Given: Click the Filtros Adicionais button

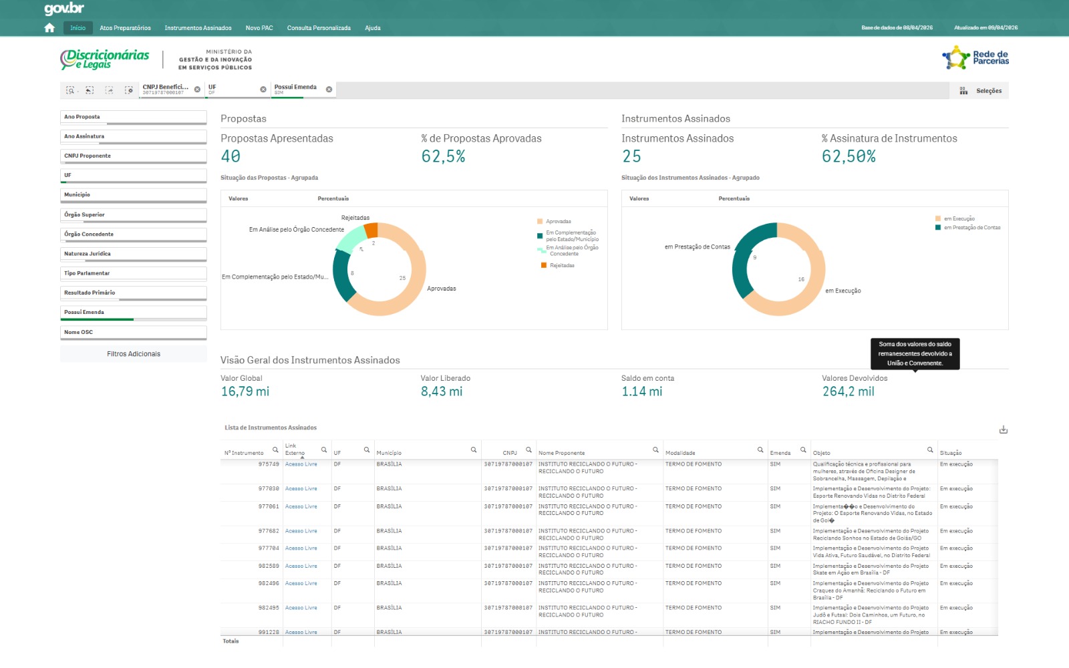Looking at the screenshot, I should click(134, 354).
